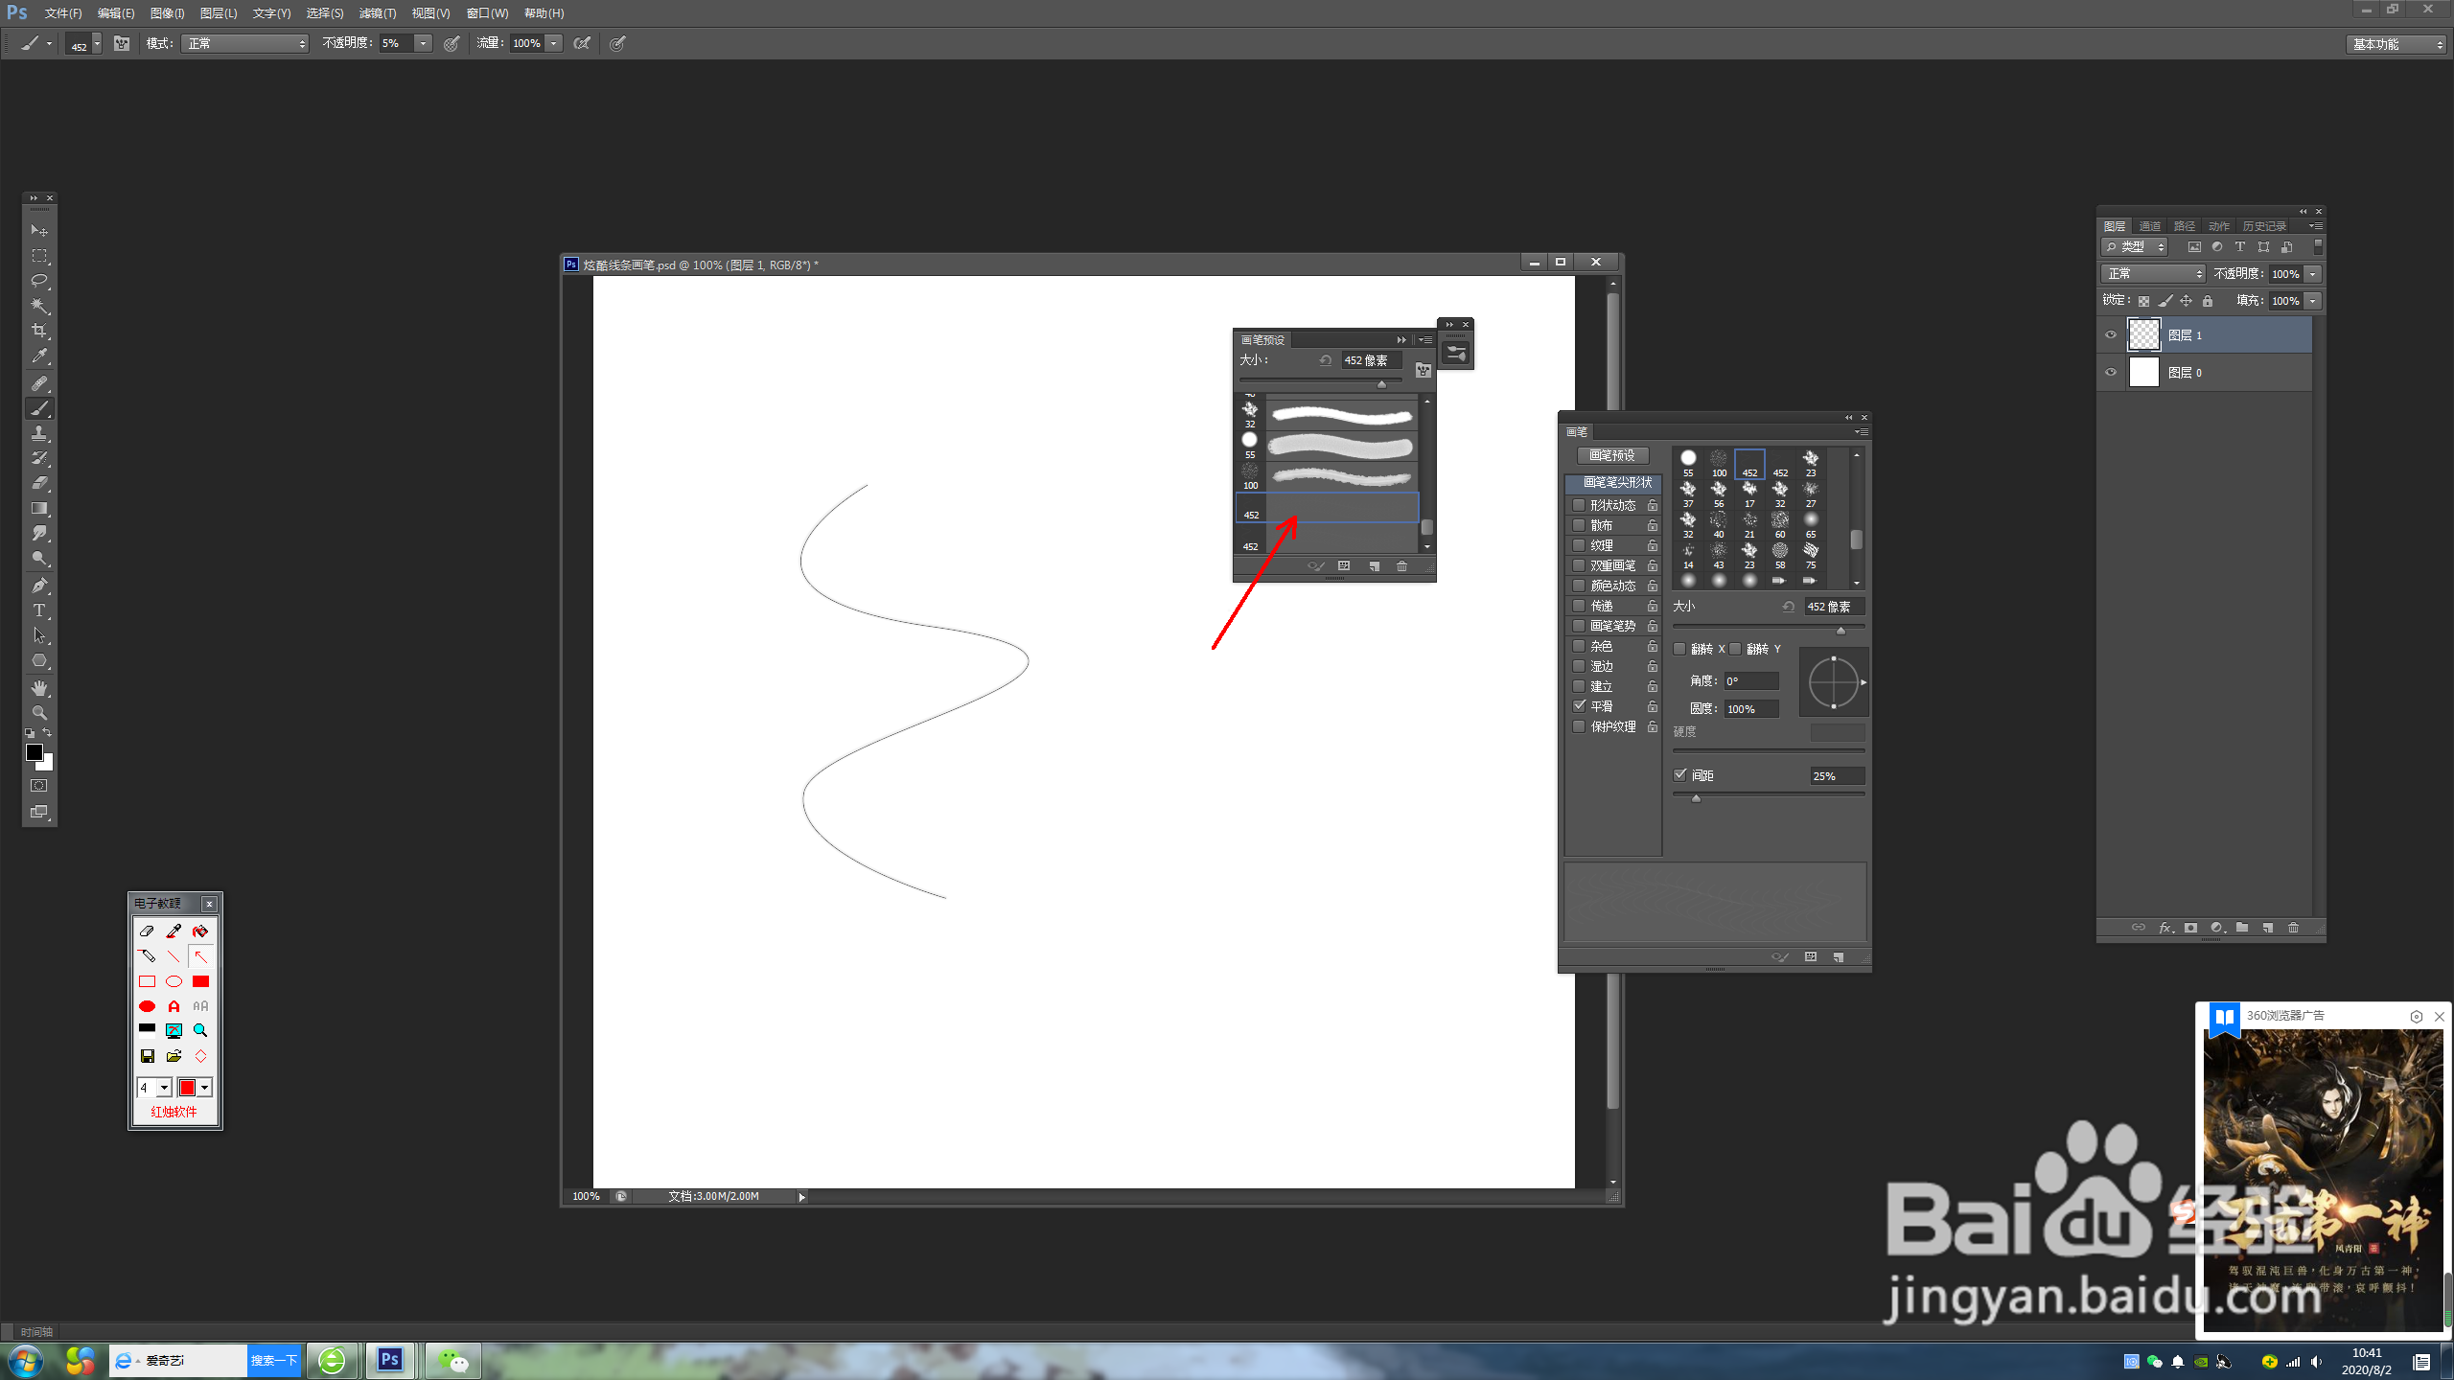This screenshot has width=2454, height=1380.
Task: Enable the 形状动态 checkbox
Action: (x=1579, y=505)
